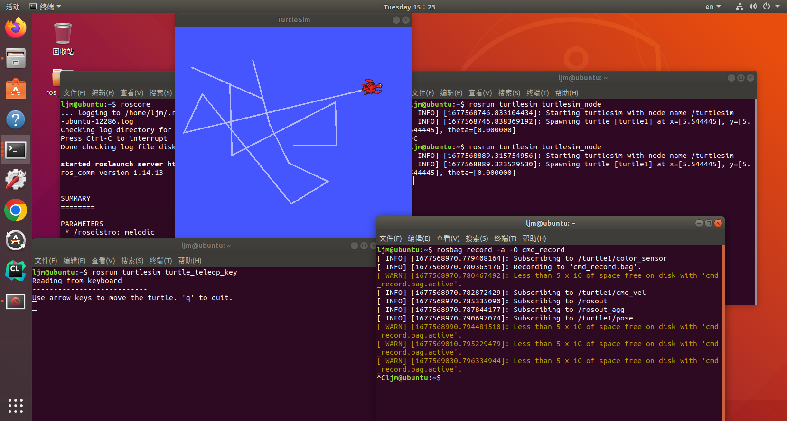
Task: Open 文件(F) menu in rosbag terminal
Action: click(x=391, y=238)
